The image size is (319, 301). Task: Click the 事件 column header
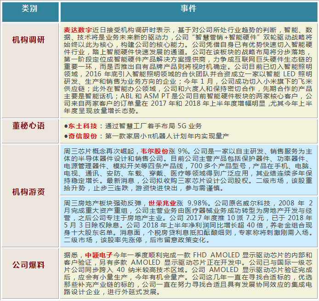[x=188, y=9]
